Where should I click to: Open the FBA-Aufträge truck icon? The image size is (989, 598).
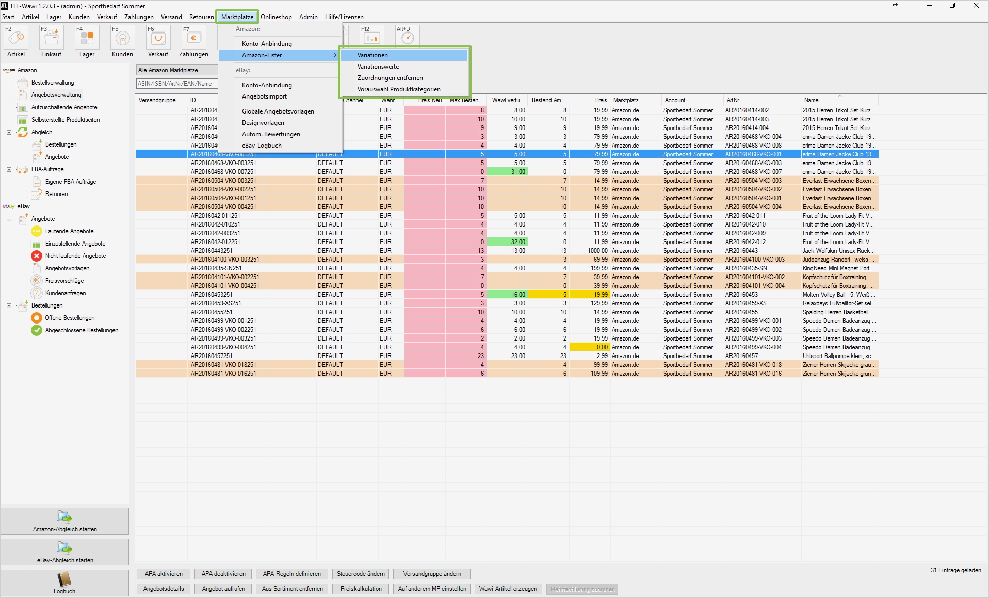(x=23, y=169)
